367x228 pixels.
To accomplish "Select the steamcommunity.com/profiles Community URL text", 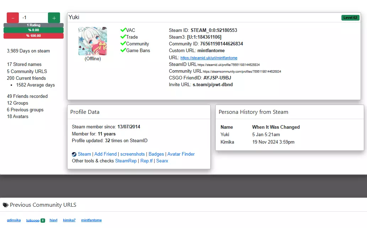I will click(242, 72).
